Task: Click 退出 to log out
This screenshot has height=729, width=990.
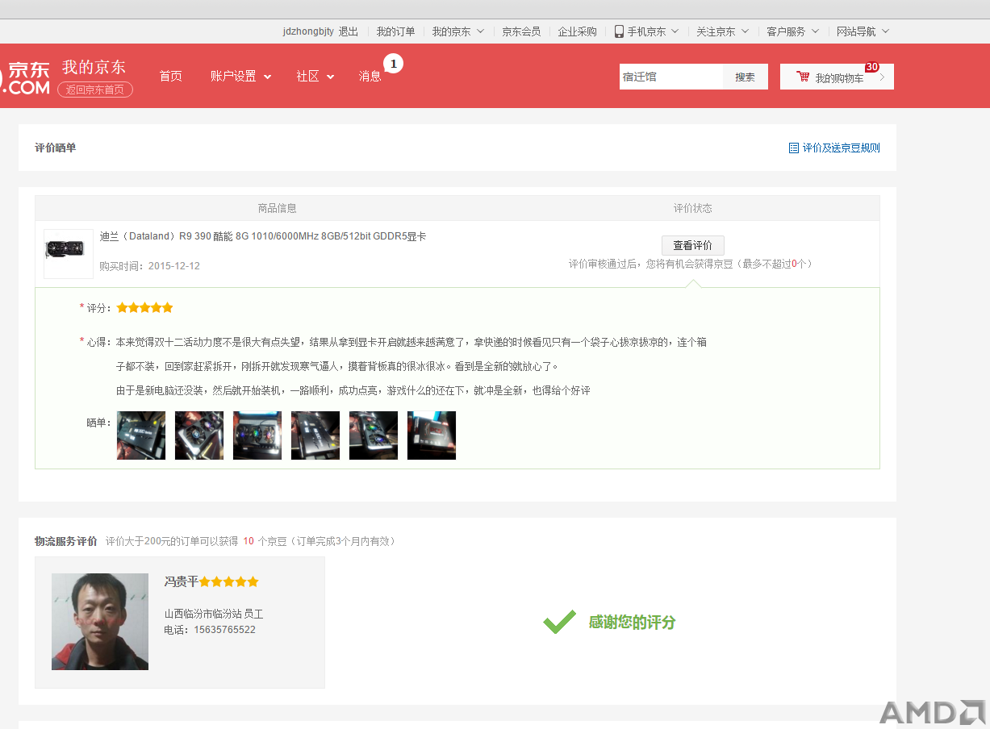Action: 349,31
